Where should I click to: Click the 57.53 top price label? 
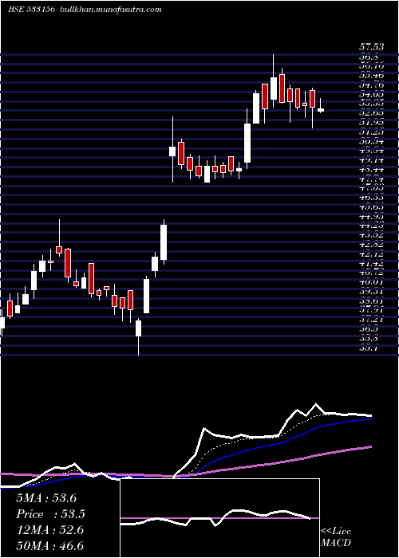[x=372, y=46]
